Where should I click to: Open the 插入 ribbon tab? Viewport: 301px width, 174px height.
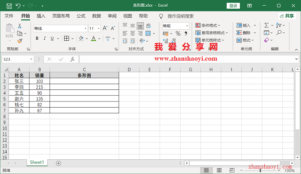[41, 16]
